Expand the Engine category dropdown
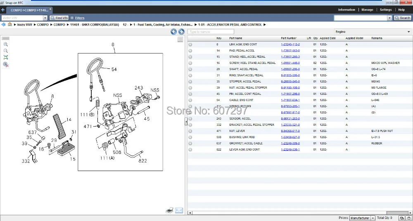This screenshot has height=221, width=413. click(x=408, y=32)
